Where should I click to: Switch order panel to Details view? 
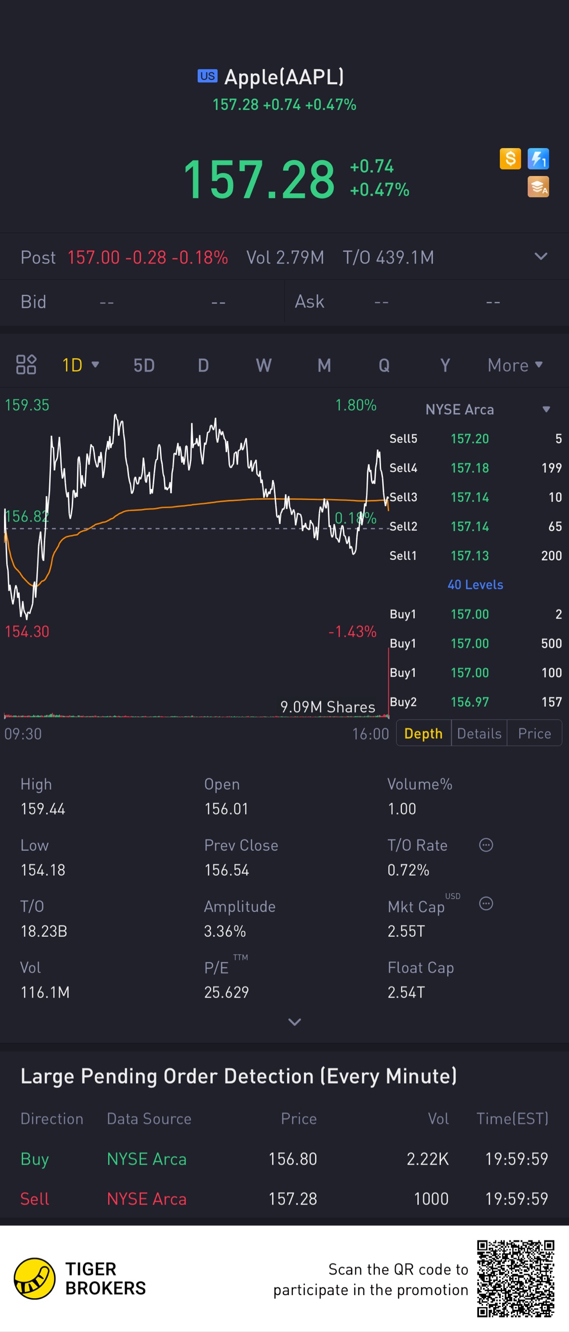pos(479,733)
